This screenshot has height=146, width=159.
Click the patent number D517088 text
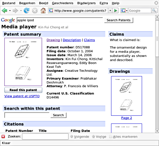pyautogui.click(x=83, y=47)
